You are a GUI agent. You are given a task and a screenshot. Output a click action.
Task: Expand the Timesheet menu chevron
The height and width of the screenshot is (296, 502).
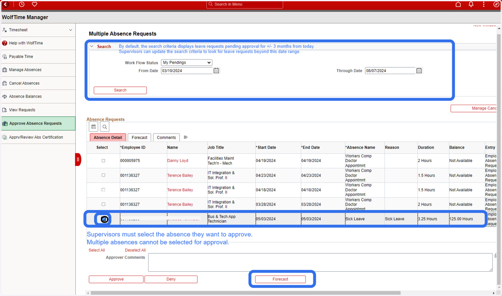pyautogui.click(x=70, y=30)
